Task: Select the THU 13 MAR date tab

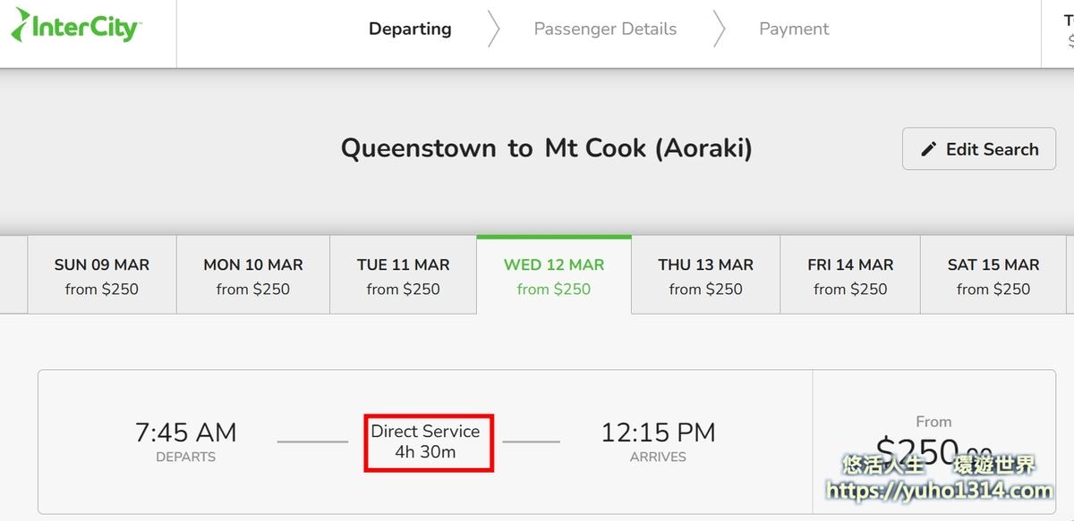Action: [x=705, y=275]
